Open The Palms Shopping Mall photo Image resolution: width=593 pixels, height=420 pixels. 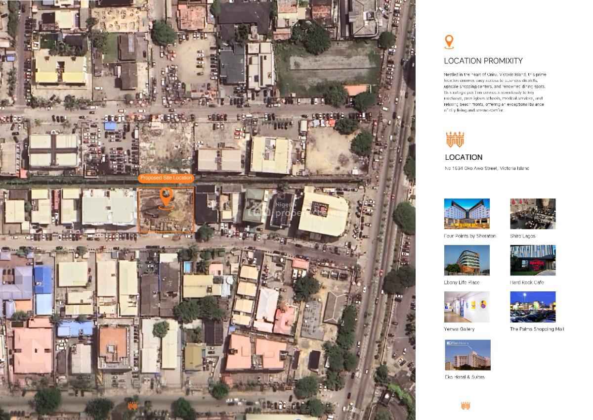[532, 307]
